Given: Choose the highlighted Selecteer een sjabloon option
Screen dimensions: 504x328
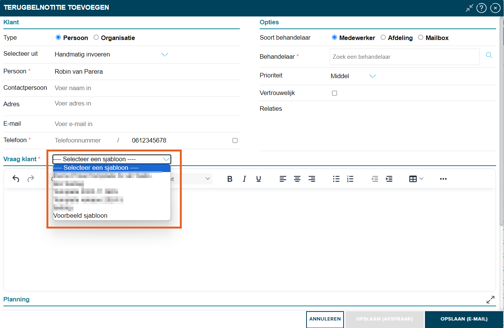Looking at the screenshot, I should pos(112,168).
